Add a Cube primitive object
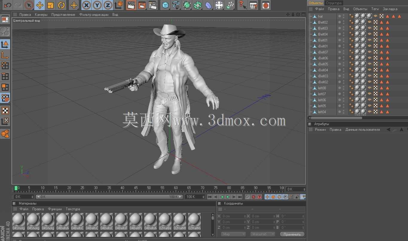Screen dimensions: 408x241 tap(165, 5)
